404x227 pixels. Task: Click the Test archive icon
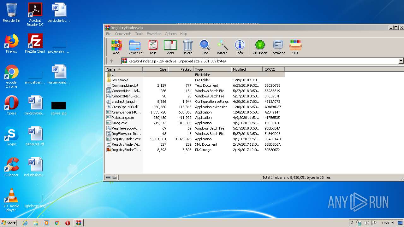pos(153,47)
